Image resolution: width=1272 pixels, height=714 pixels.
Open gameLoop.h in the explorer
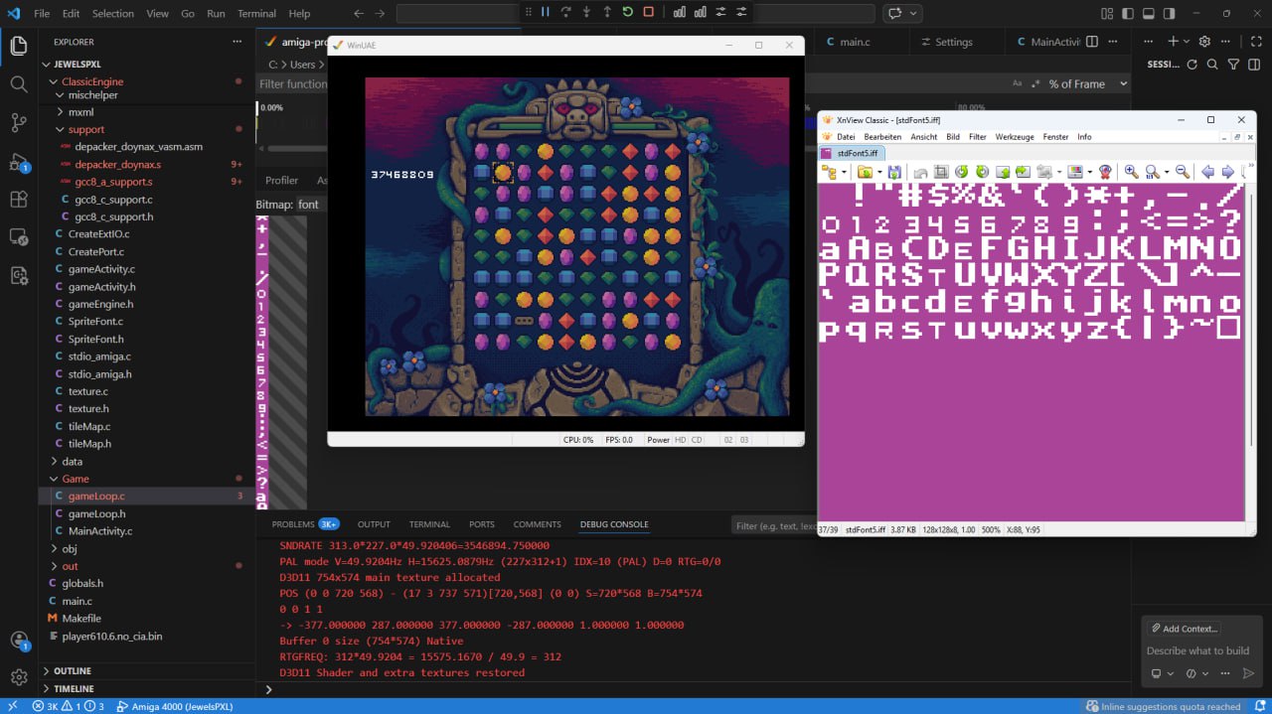96,513
